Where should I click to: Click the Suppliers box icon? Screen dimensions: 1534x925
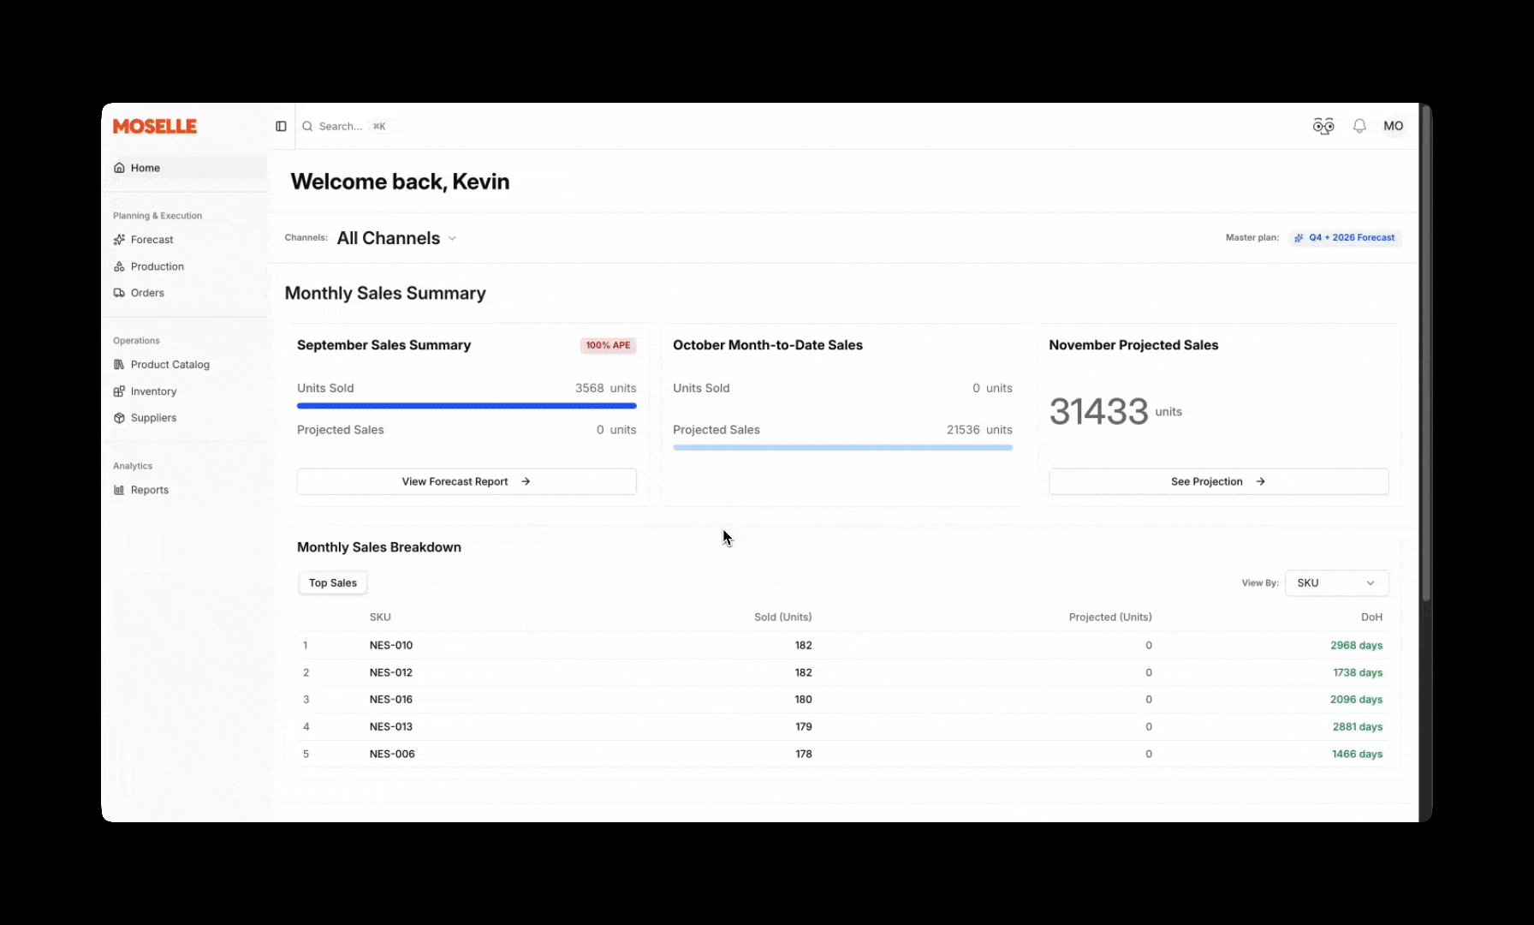(x=119, y=418)
